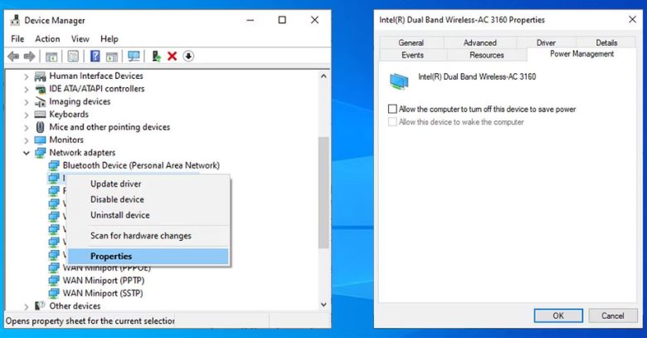Click the red X uninstall device icon
The height and width of the screenshot is (338, 647).
coord(172,56)
